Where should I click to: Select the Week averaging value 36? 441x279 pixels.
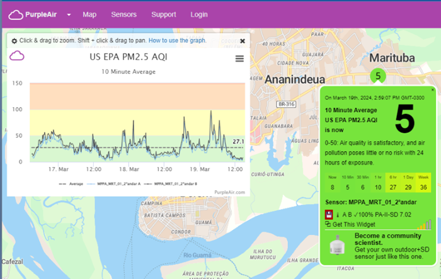pyautogui.click(x=423, y=183)
